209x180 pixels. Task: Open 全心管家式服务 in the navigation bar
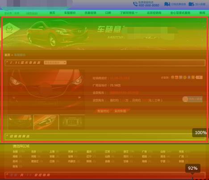click(180, 13)
